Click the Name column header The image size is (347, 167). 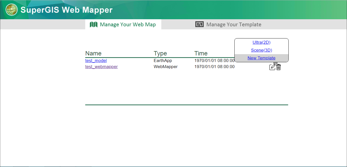pyautogui.click(x=93, y=53)
